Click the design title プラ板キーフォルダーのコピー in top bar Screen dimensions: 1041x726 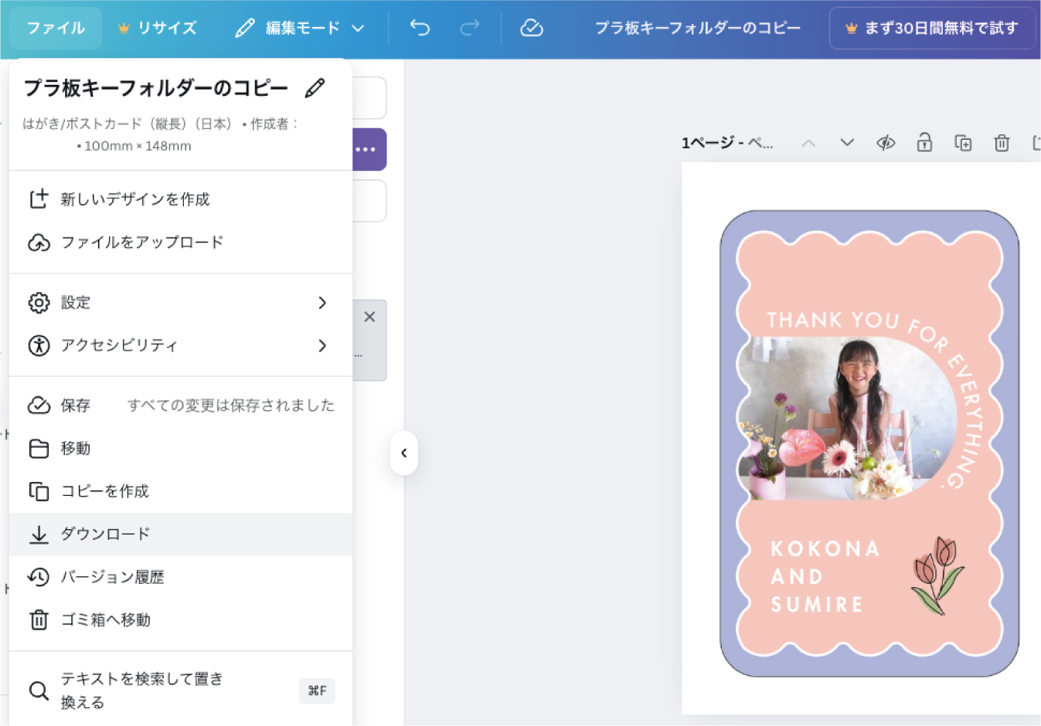tap(697, 28)
